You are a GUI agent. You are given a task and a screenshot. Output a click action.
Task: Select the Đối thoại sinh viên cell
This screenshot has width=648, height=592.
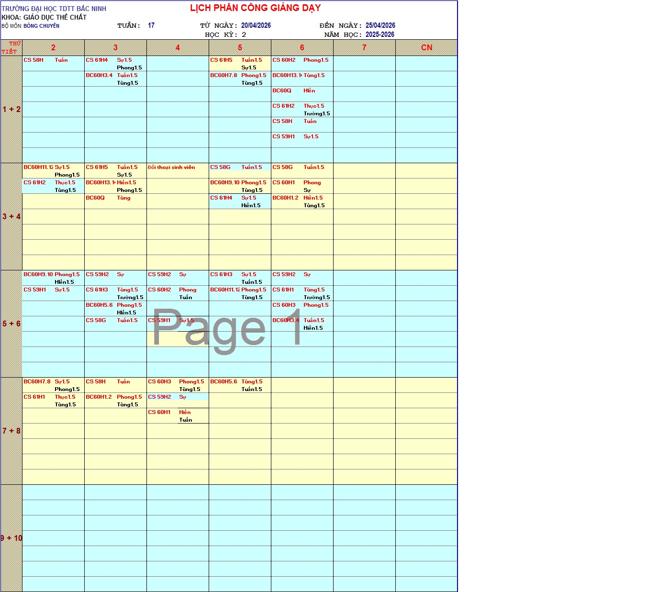[x=171, y=167]
